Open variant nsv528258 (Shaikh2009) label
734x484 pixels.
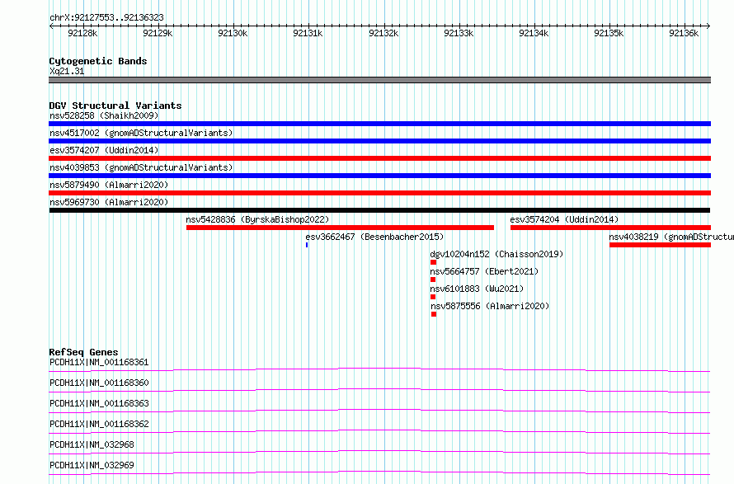click(104, 115)
